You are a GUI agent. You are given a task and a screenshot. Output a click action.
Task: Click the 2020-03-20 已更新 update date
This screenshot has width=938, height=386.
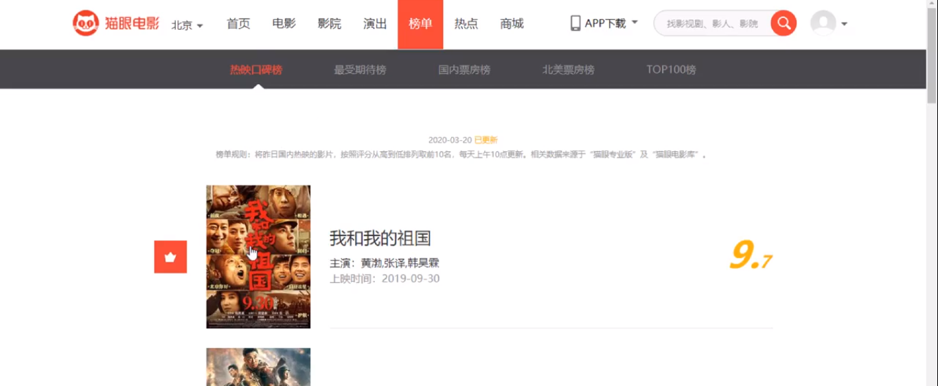[x=463, y=140]
